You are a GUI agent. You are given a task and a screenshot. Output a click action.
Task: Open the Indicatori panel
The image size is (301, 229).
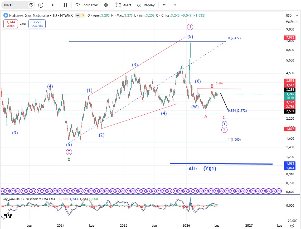87,5
